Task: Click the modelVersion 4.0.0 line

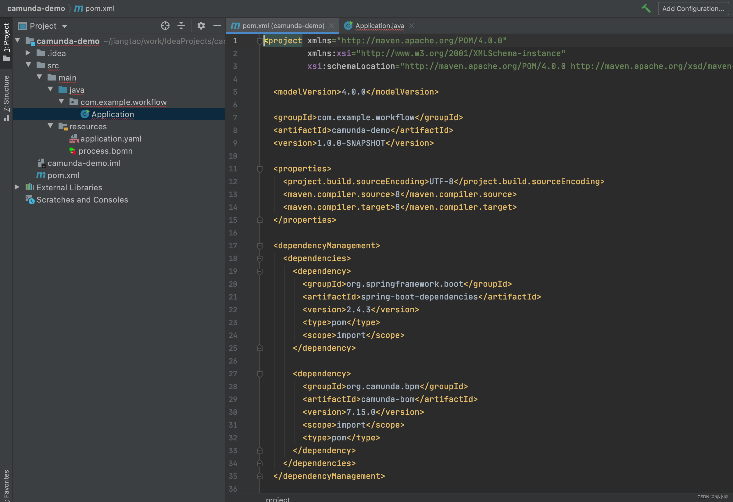Action: [x=356, y=92]
